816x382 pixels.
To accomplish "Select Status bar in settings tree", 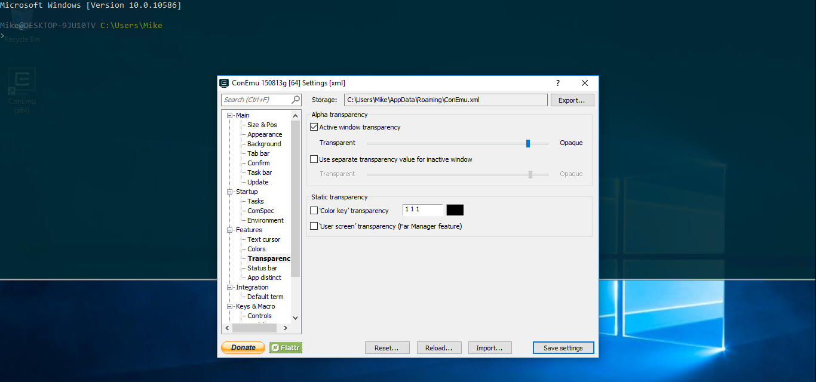I will [x=262, y=268].
